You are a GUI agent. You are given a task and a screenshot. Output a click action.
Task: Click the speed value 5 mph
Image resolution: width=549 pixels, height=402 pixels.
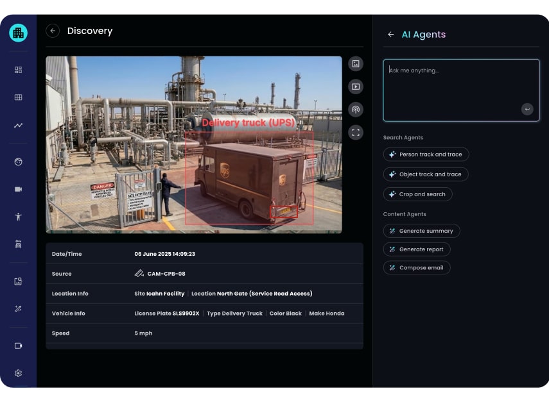click(143, 333)
